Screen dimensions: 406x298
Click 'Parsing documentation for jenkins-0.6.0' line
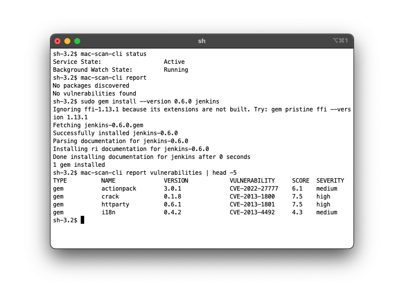click(x=120, y=141)
